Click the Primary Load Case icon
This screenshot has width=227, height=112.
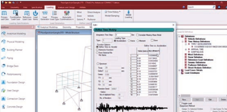(4, 13)
